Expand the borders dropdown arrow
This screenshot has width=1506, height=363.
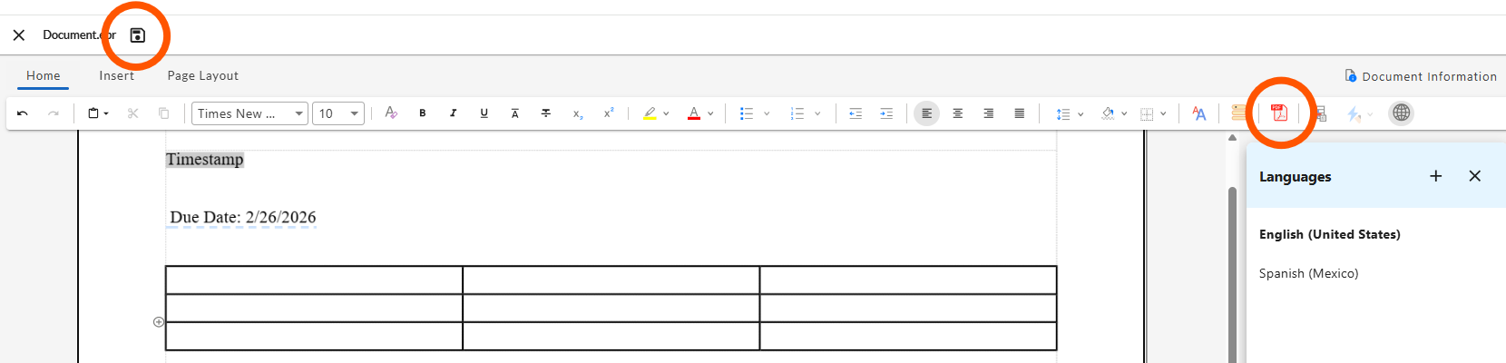coord(1163,113)
